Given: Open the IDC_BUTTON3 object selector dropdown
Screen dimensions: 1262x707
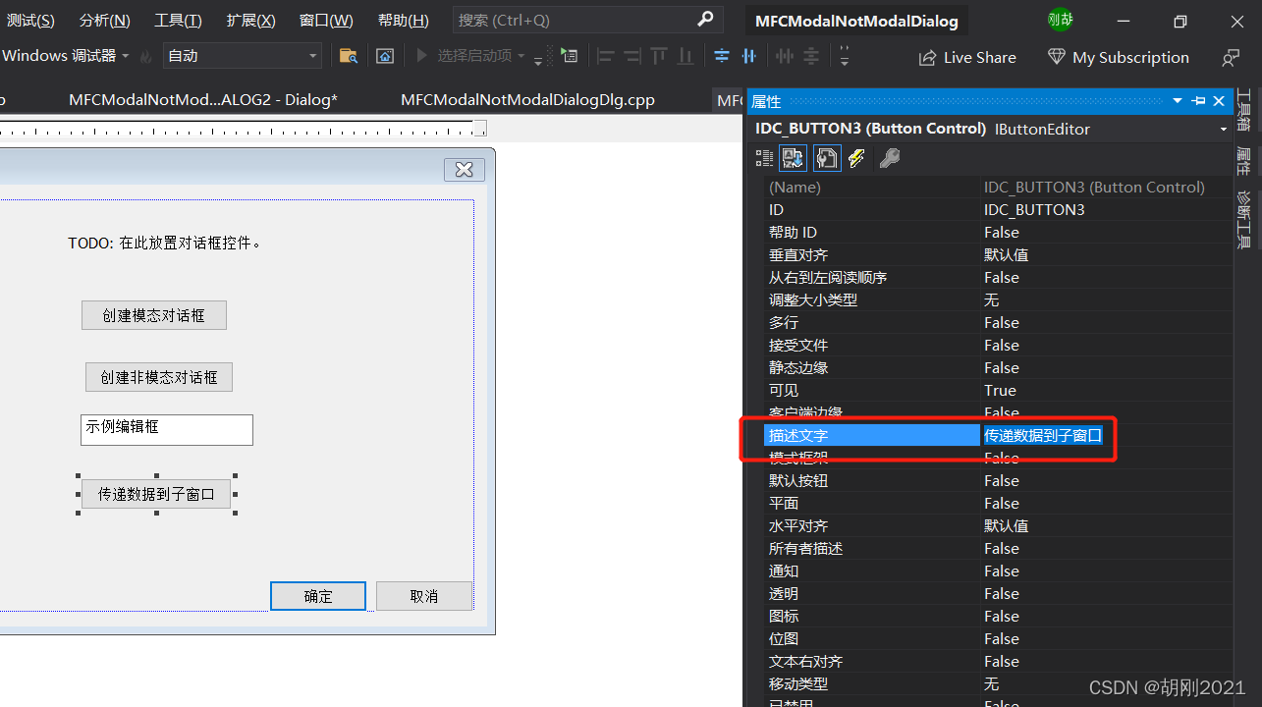Looking at the screenshot, I should [1224, 130].
